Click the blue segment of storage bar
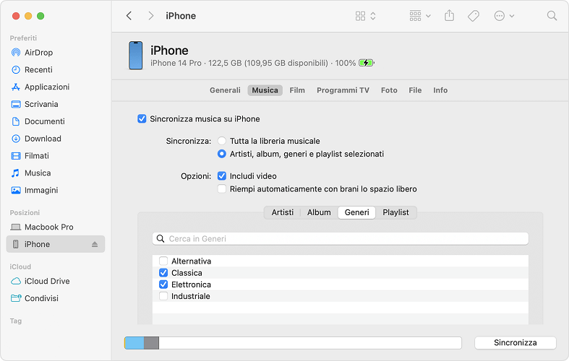The image size is (569, 361). point(134,343)
